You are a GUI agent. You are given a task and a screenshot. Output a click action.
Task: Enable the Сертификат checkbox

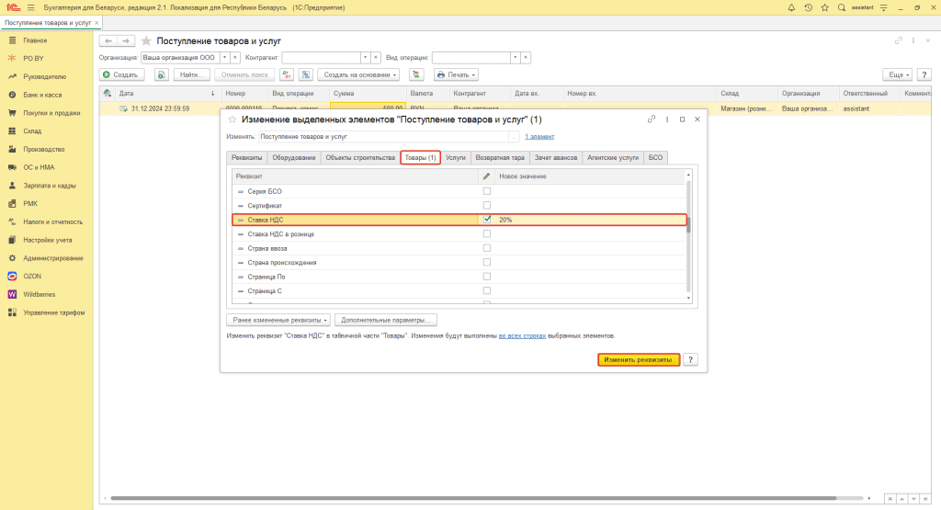pyautogui.click(x=487, y=205)
